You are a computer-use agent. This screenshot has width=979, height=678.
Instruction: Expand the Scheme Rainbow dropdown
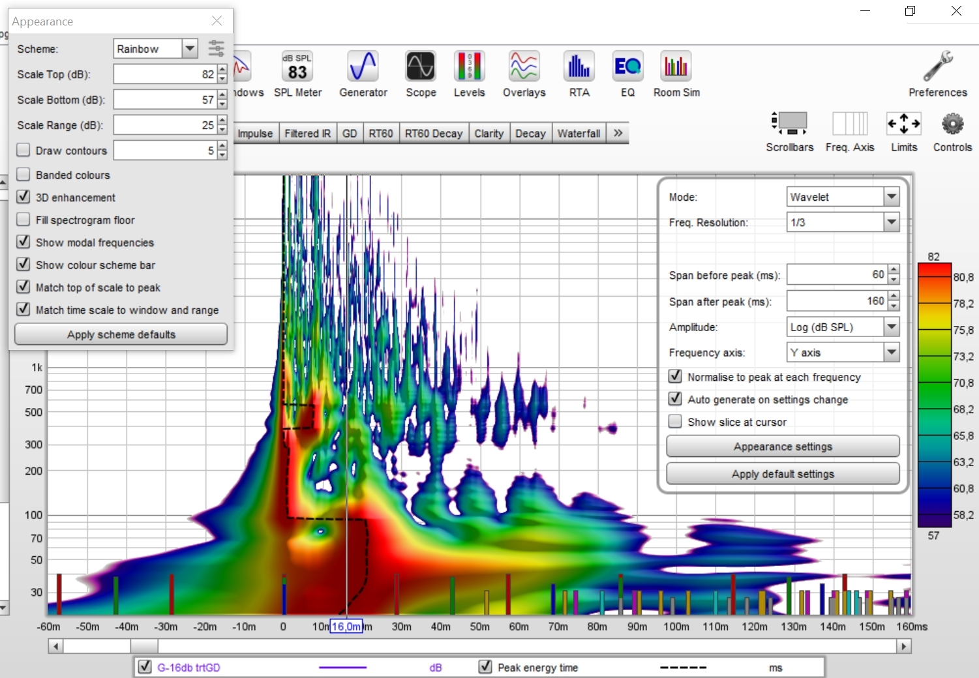pyautogui.click(x=189, y=49)
